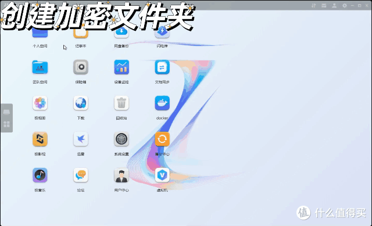Click the app grid icon in left side panel
Image resolution: width=372 pixels, height=226 pixels.
pyautogui.click(x=6, y=124)
